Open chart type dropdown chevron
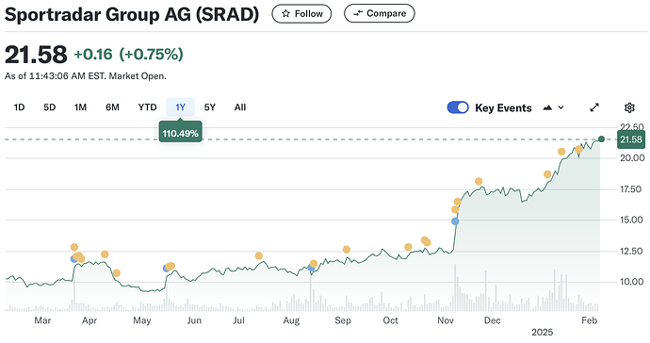Image resolution: width=650 pixels, height=343 pixels. click(561, 107)
